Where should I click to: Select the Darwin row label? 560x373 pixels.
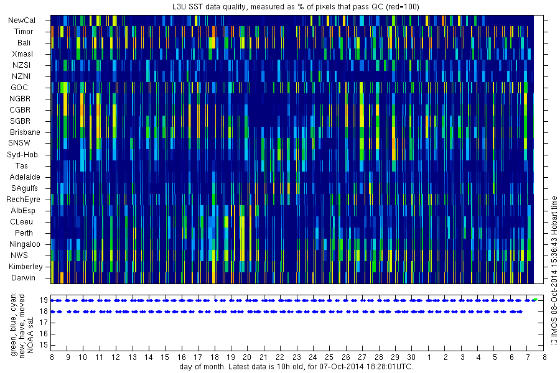(23, 278)
